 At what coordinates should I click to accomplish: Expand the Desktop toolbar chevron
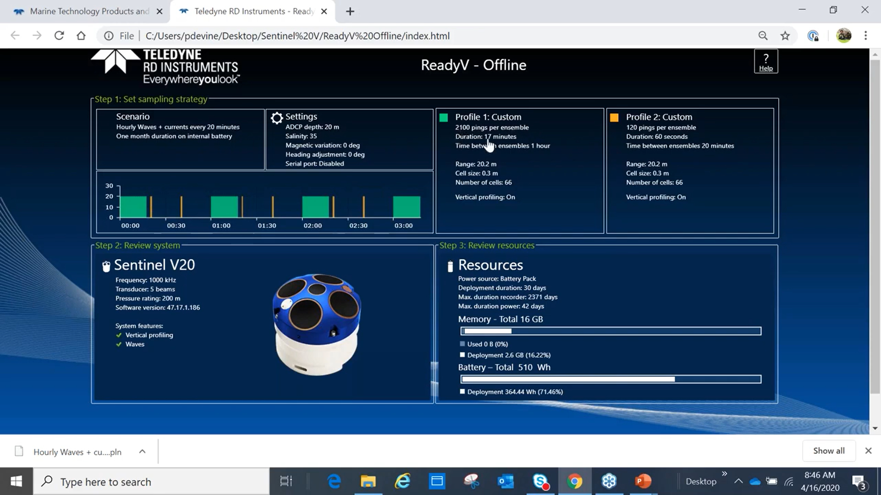coord(725,473)
